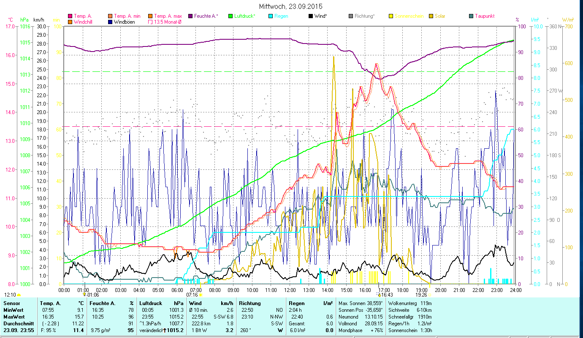
Task: Click the Sichtweite 6-10km entry
Action: [x=410, y=310]
